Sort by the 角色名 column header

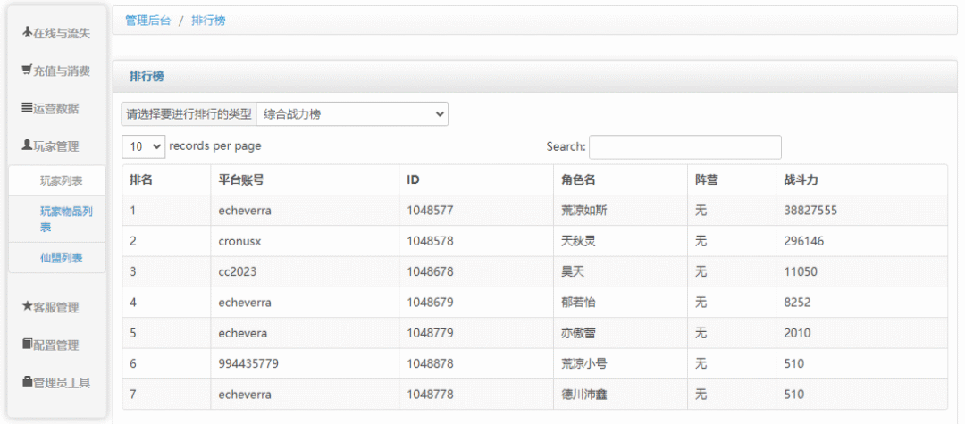[x=620, y=180]
